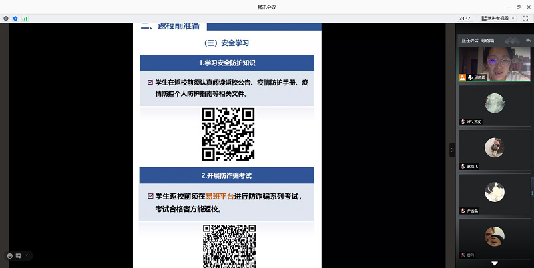Click the reply arrow icon in video panel header
This screenshot has height=268, width=534.
[x=528, y=40]
